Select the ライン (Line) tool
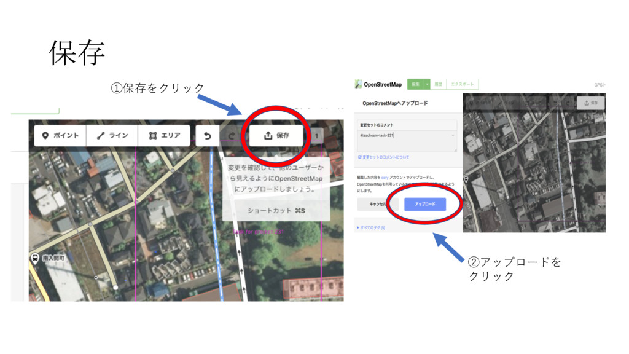Viewport: 629px width, 354px height. 112,136
